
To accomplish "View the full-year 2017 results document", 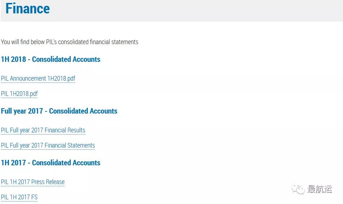I will [43, 130].
